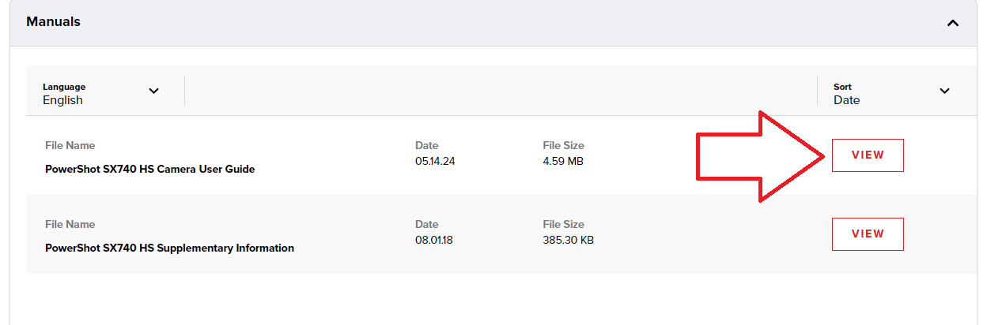Open the Language dropdown arrow
Image resolution: width=987 pixels, height=325 pixels.
tap(153, 91)
